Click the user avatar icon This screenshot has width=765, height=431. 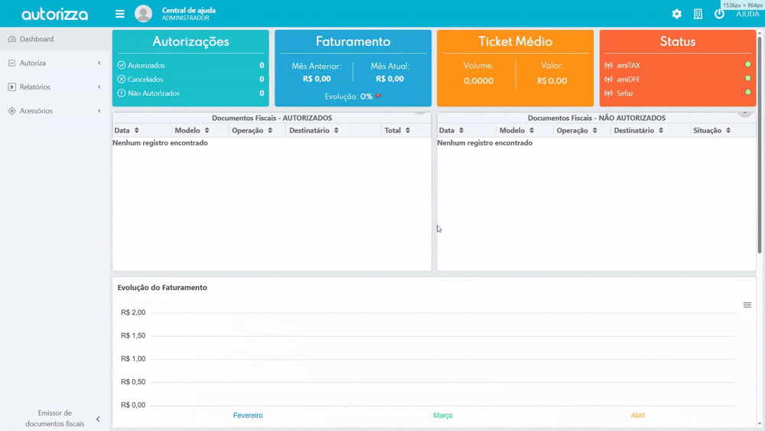pos(143,14)
